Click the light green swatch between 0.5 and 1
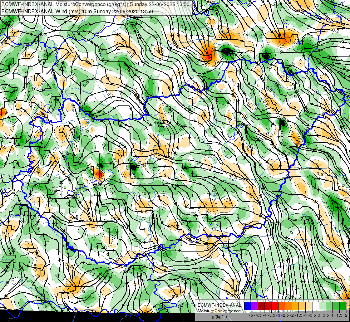The height and width of the screenshot is (322, 350). click(x=329, y=306)
